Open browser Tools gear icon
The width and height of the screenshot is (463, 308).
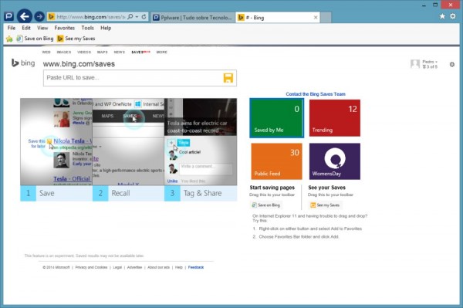[453, 16]
